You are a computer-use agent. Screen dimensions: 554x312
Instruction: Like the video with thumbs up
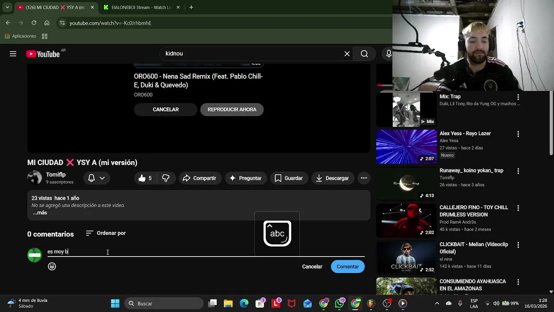pos(145,178)
